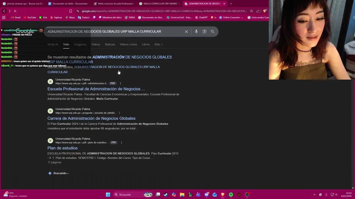Switch to Documento sin título tab
This screenshot has height=199, width=355.
click(x=68, y=4)
